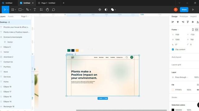Open shape tools dropdown arrow

tap(23, 10)
